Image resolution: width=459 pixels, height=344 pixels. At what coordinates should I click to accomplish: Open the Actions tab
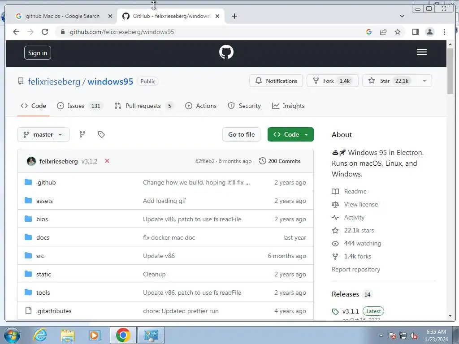(x=201, y=106)
